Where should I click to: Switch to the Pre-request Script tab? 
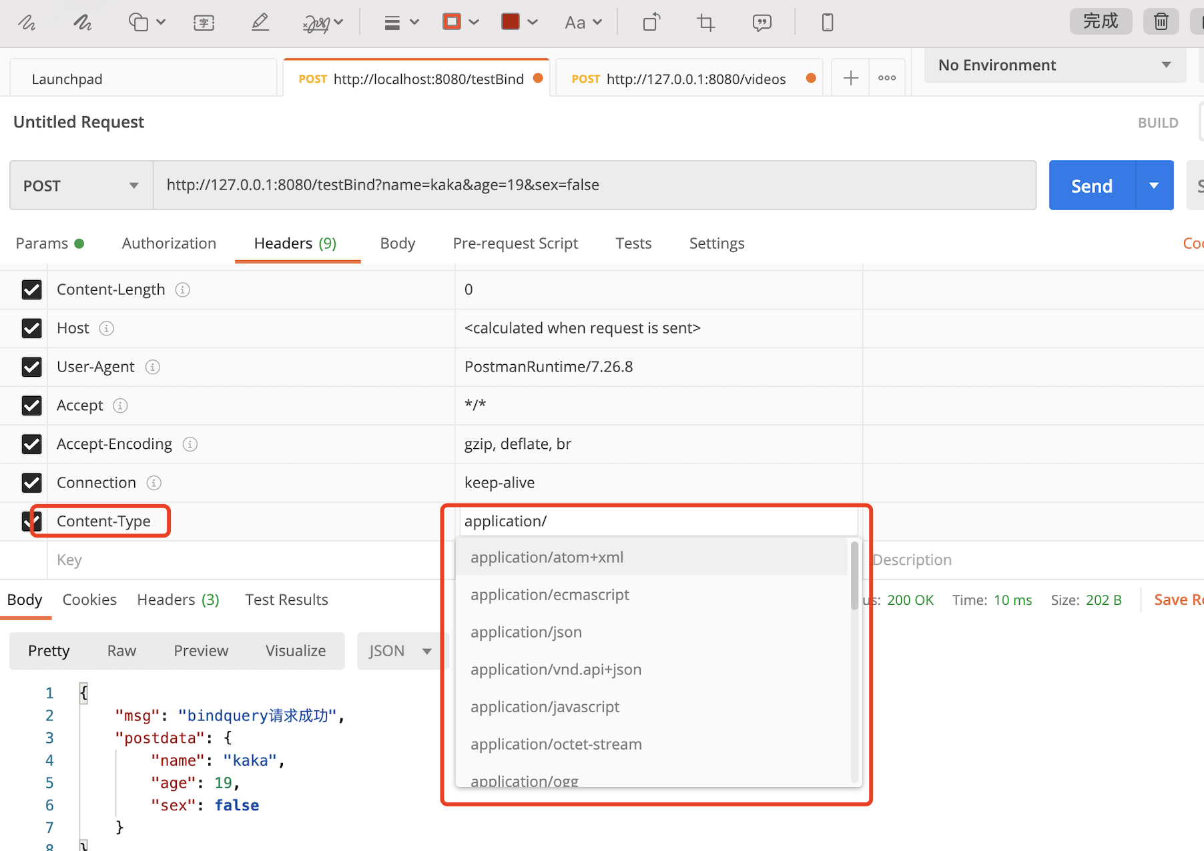click(515, 243)
